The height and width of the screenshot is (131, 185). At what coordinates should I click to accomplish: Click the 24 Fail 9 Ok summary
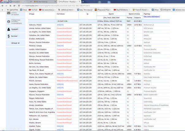[x=62, y=21]
